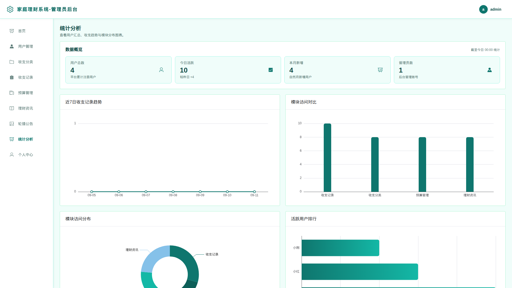Click the 后台管理账号 caption
Screen dimensions: 512x288
click(x=409, y=77)
